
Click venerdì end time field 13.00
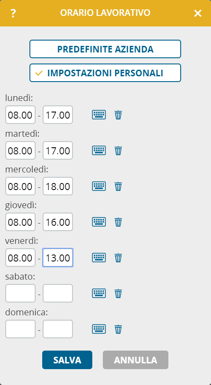58,258
